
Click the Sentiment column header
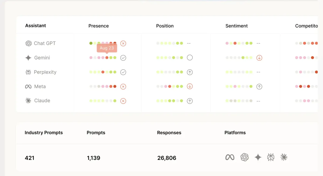pos(236,26)
